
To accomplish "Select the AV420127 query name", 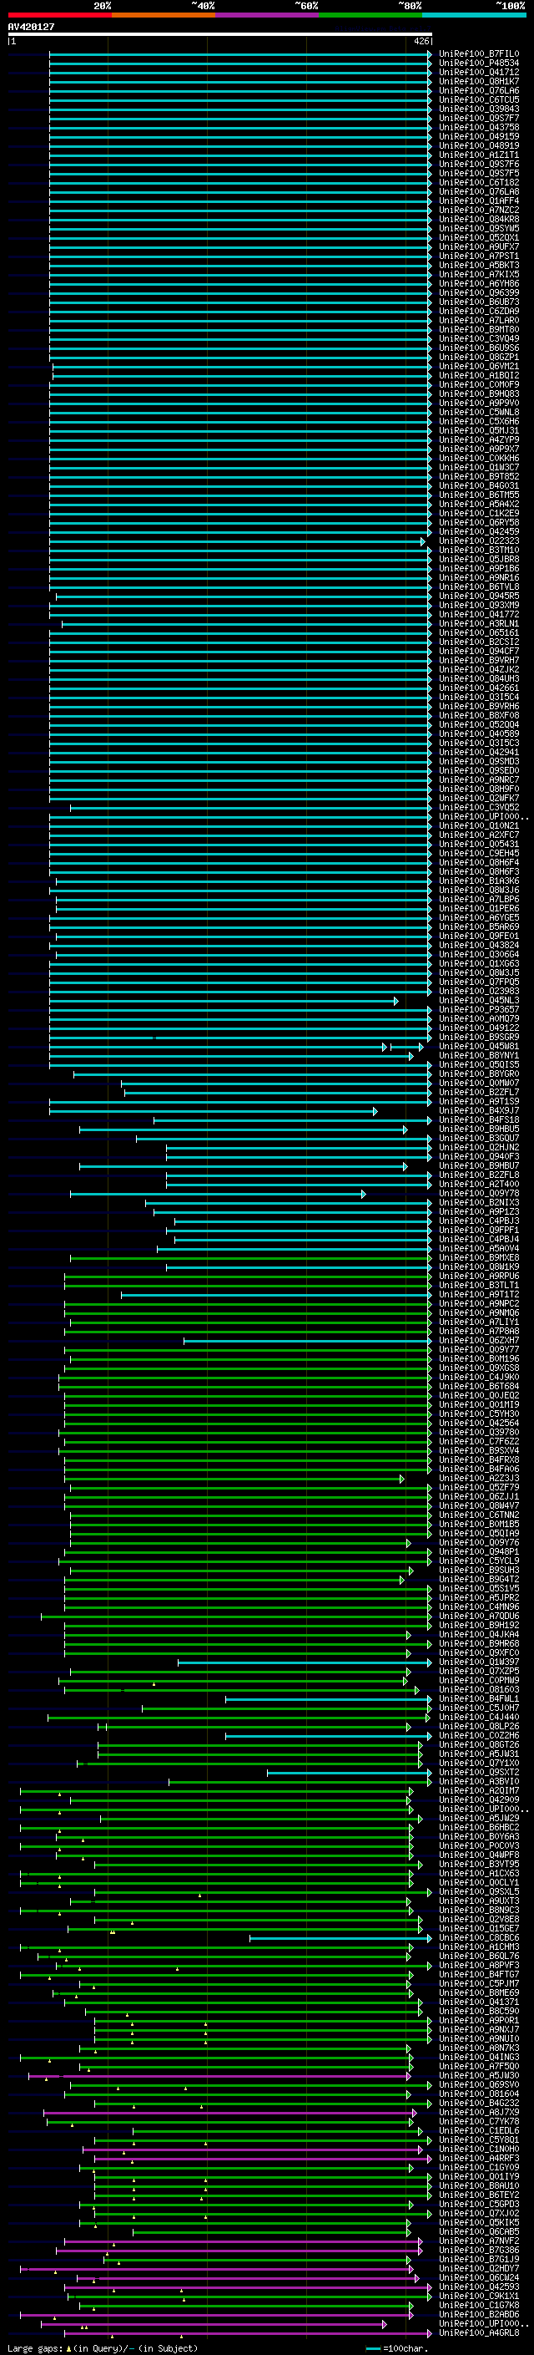I will pyautogui.click(x=31, y=27).
